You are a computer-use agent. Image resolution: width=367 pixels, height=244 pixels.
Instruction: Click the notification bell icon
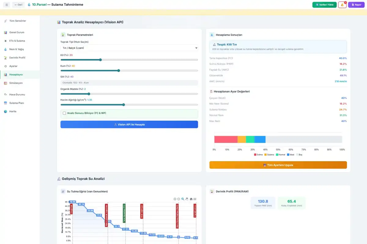coord(342,5)
